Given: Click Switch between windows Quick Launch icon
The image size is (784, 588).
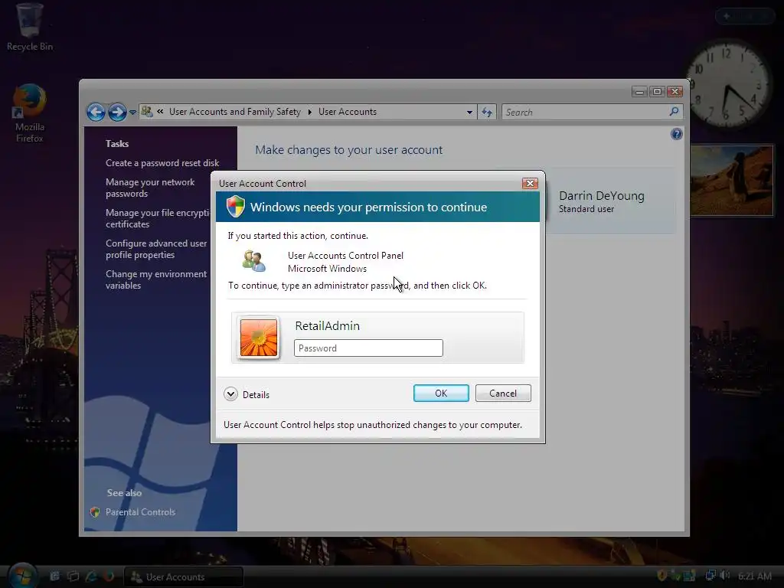Looking at the screenshot, I should tap(73, 577).
